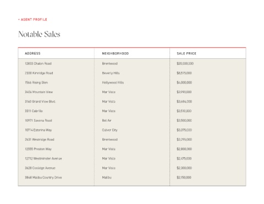Click the Malibu neighborhood cell
The height and width of the screenshot is (204, 264).
[x=107, y=178]
